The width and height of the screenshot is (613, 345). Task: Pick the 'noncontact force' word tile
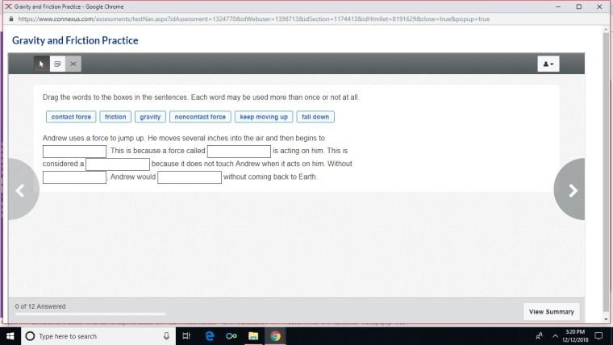200,117
